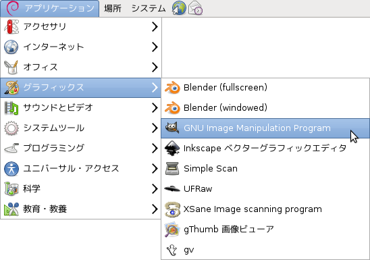Select the オフィス category
The width and height of the screenshot is (370, 260).
(81, 68)
